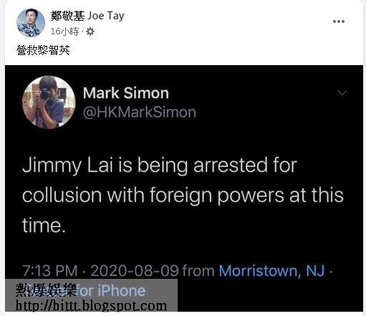Open the post options three-dot menu
366x316 pixels.
tap(339, 21)
